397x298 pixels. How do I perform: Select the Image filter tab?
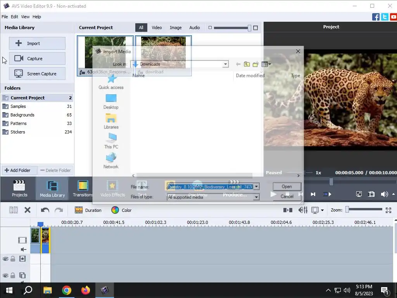176,28
